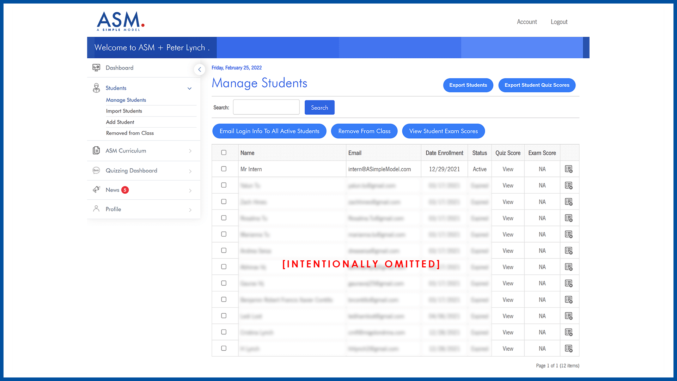677x381 pixels.
Task: Collapse the Students submenu chevron
Action: tap(189, 89)
